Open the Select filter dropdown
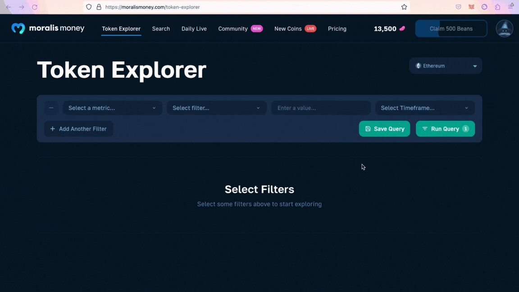 217,108
